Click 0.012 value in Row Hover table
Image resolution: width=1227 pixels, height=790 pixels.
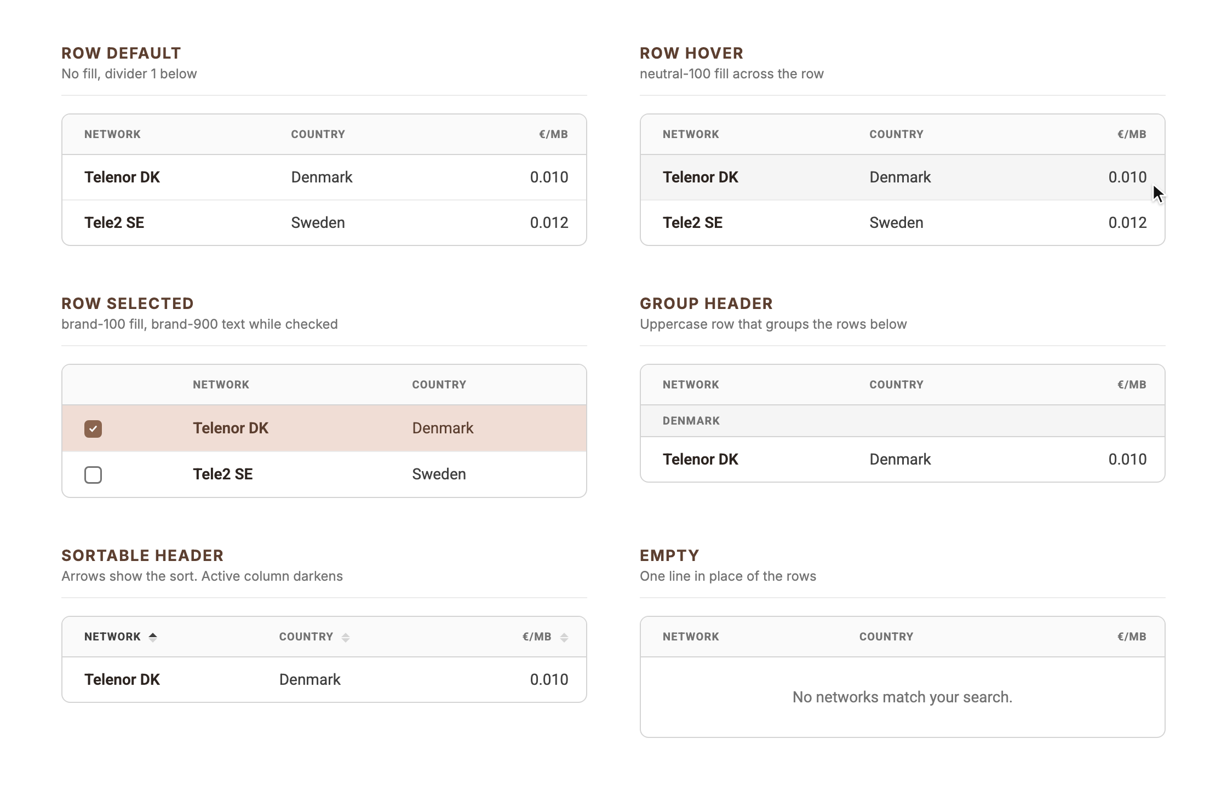1127,222
